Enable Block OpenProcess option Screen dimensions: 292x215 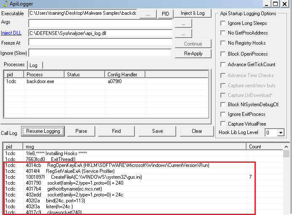223,54
